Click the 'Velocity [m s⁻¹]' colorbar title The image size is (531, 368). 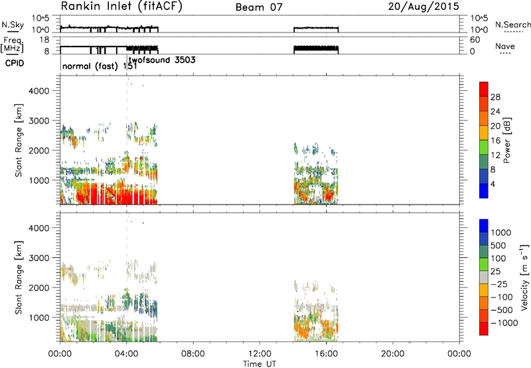click(x=524, y=277)
